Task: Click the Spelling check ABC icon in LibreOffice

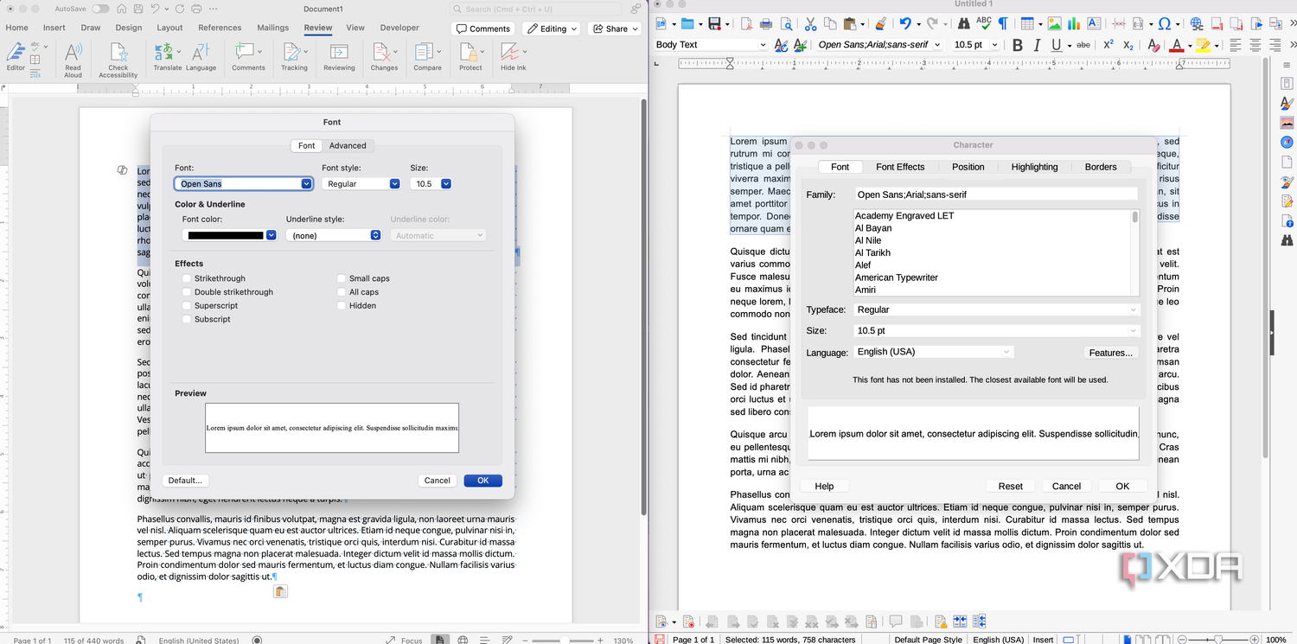Action: (x=983, y=24)
